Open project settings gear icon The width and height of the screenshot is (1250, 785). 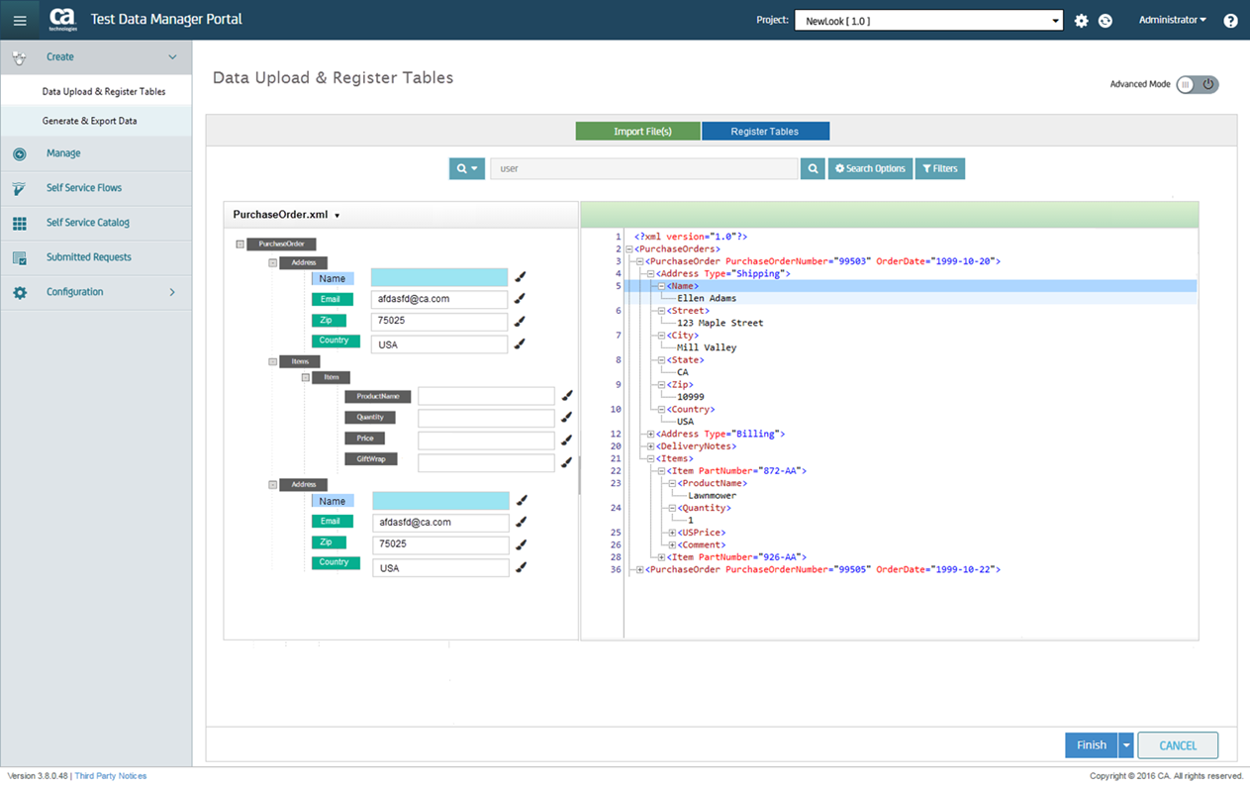coord(1082,21)
